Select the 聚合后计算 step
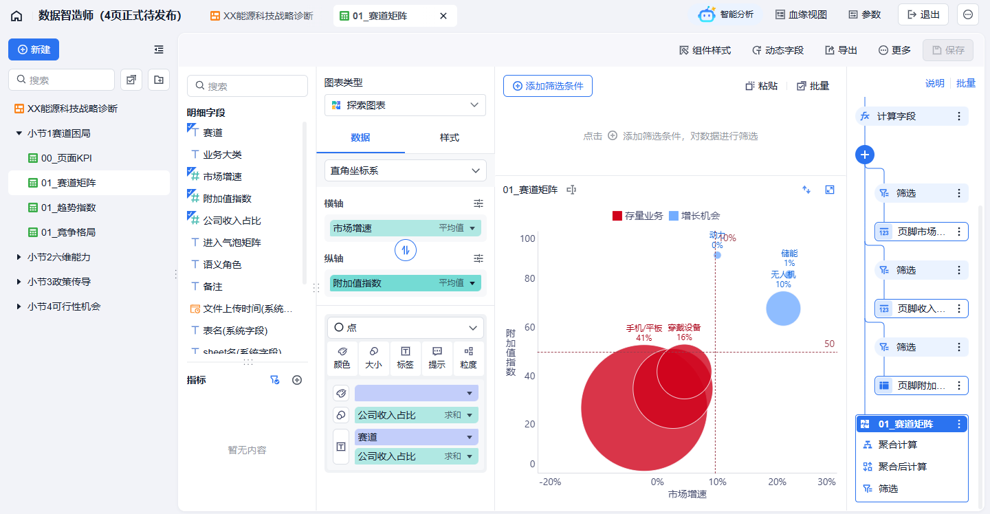 pos(912,467)
